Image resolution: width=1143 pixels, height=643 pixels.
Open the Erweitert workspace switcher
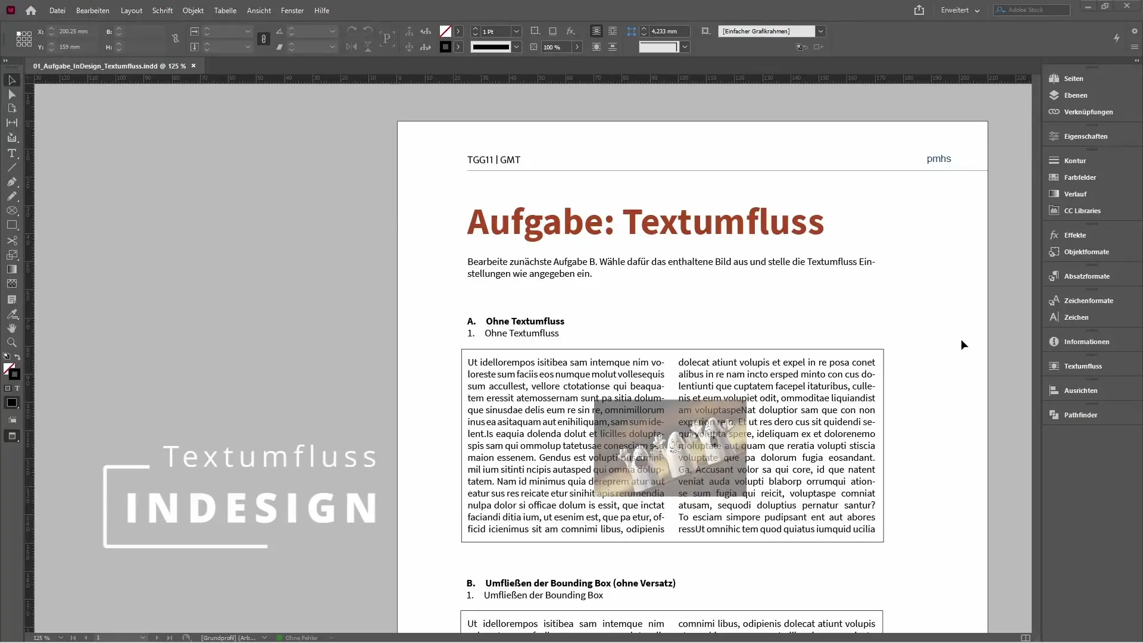(x=960, y=10)
